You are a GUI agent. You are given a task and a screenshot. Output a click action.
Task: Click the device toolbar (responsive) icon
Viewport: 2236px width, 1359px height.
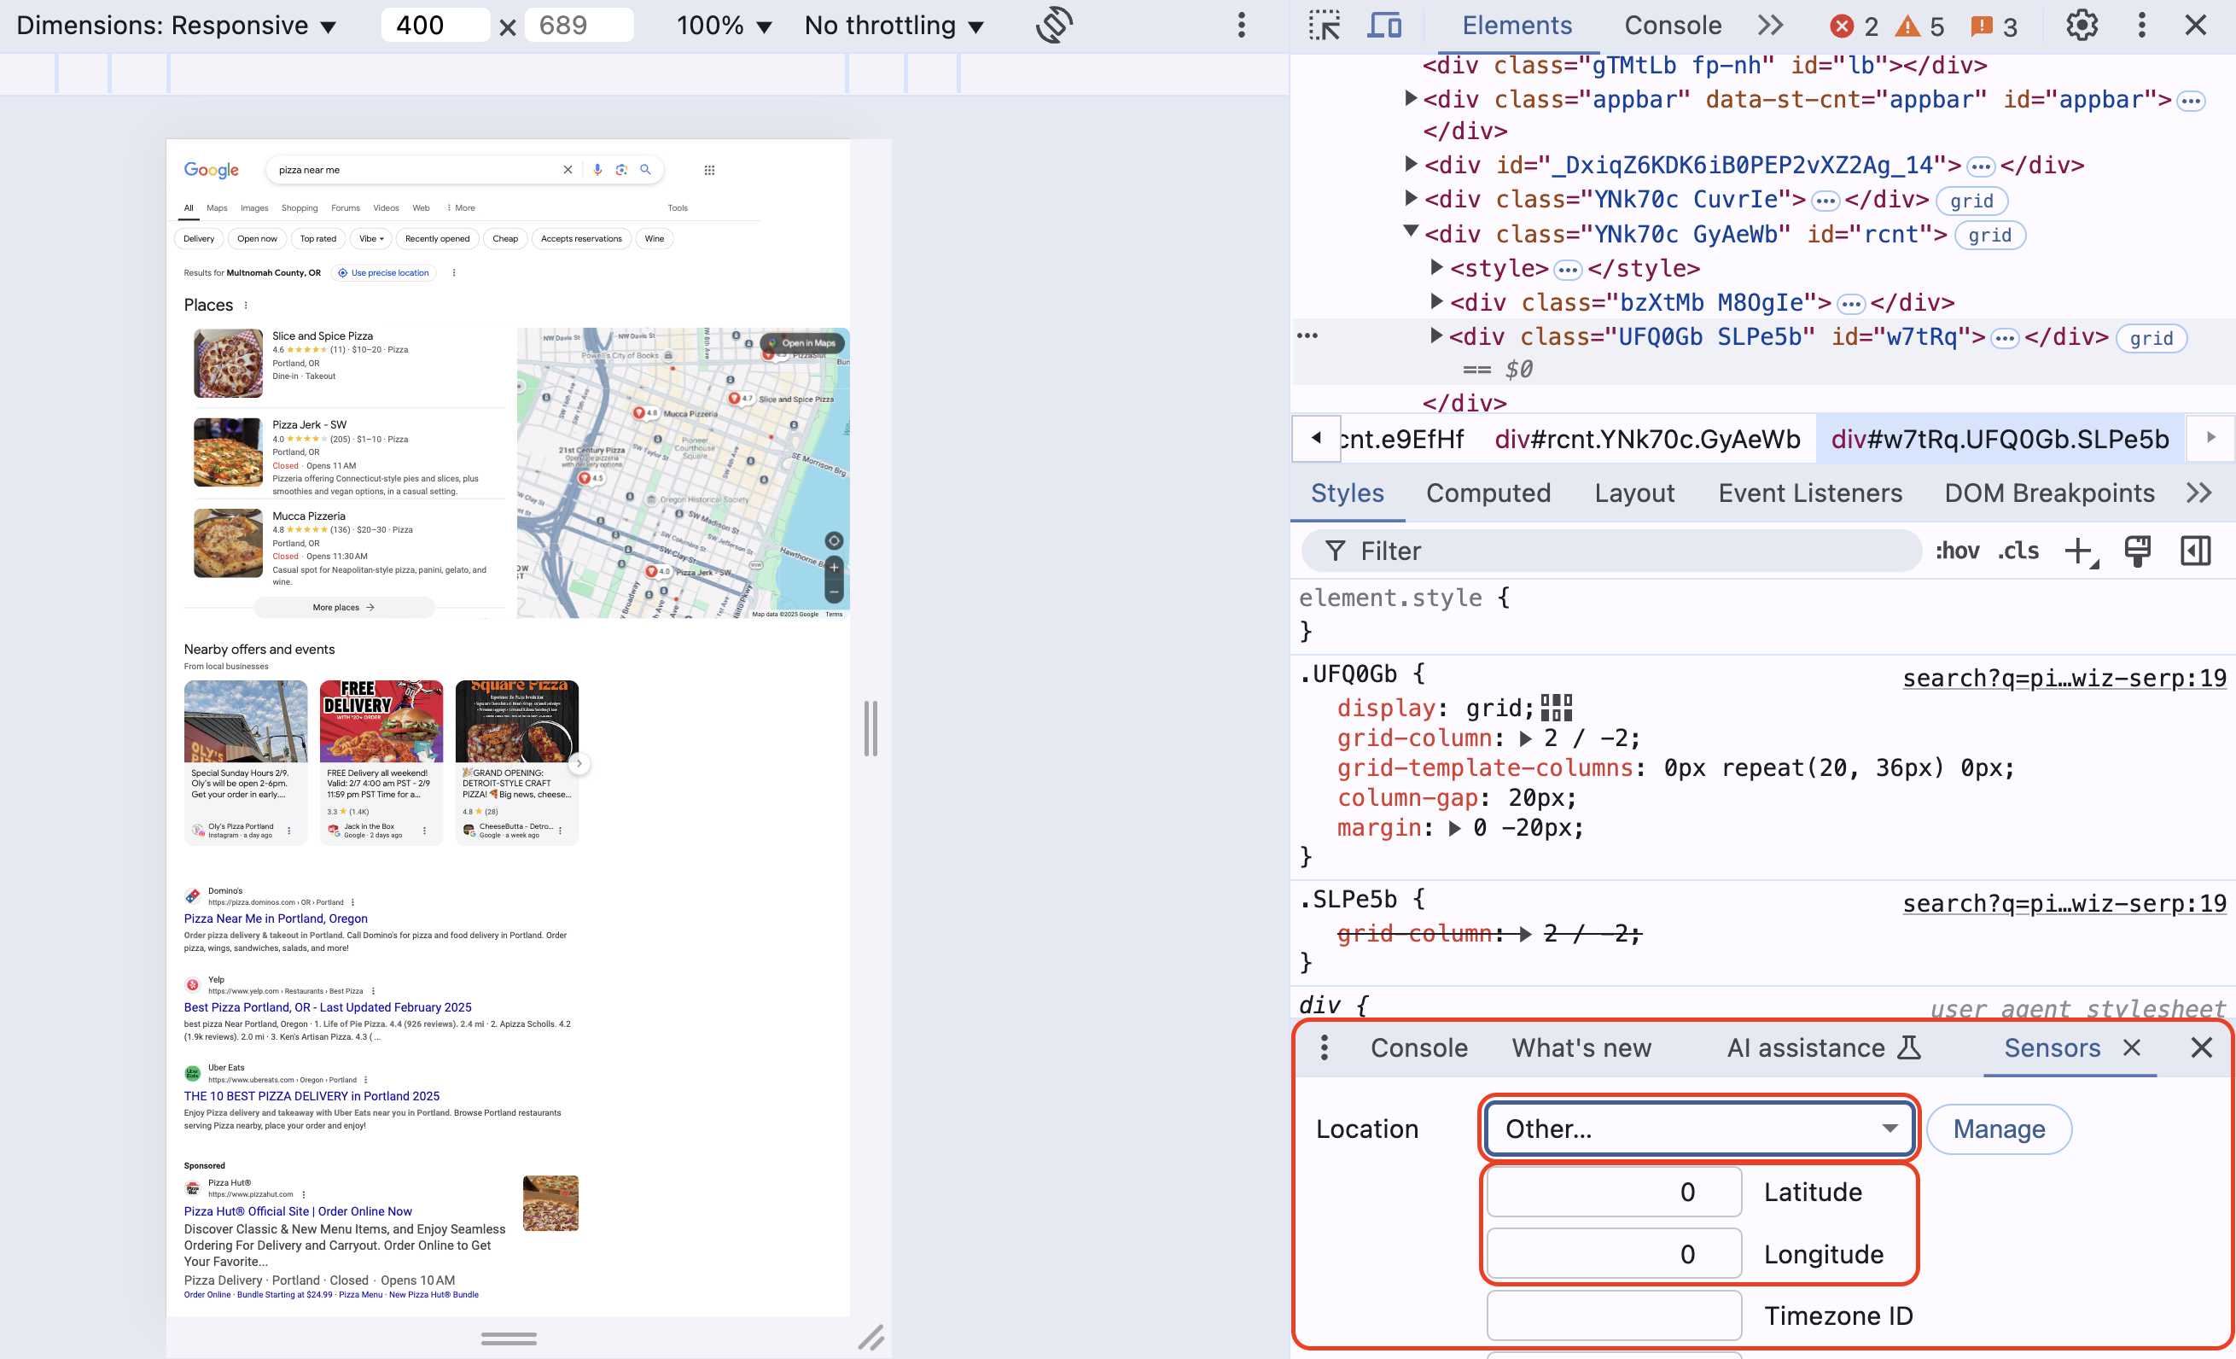tap(1383, 24)
